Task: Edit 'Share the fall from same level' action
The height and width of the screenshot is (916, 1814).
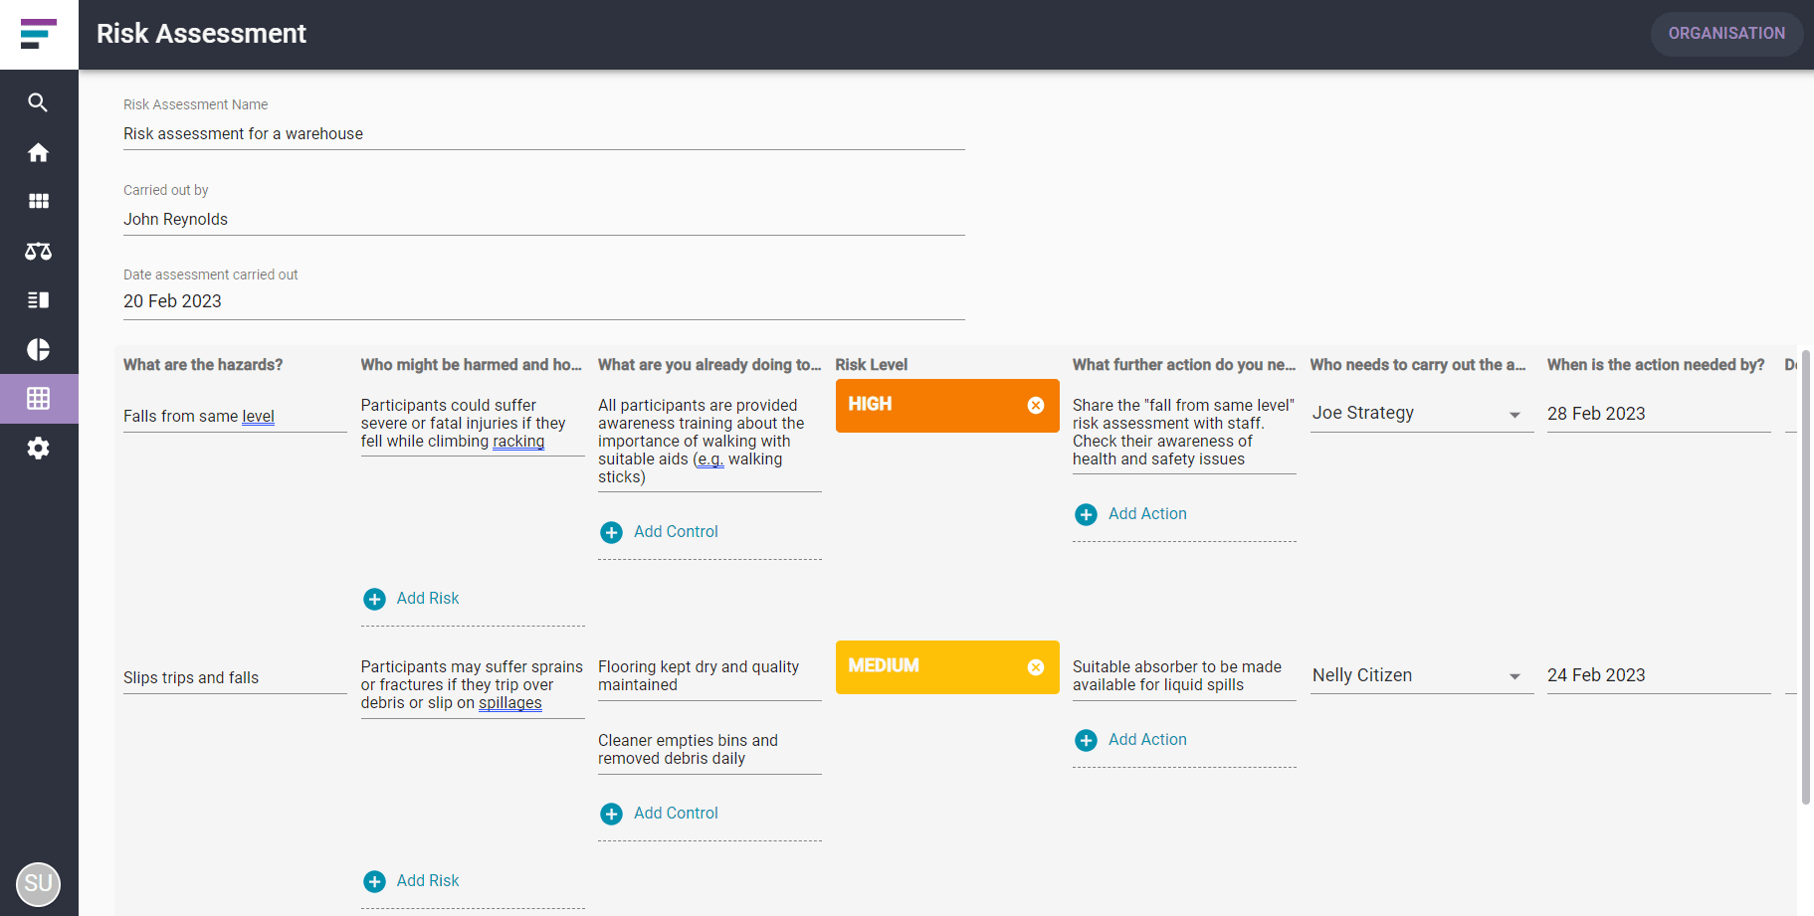Action: point(1184,433)
